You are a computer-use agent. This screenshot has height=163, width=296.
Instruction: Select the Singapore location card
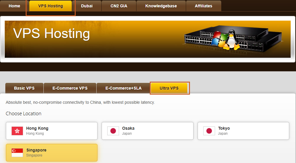click(51, 153)
